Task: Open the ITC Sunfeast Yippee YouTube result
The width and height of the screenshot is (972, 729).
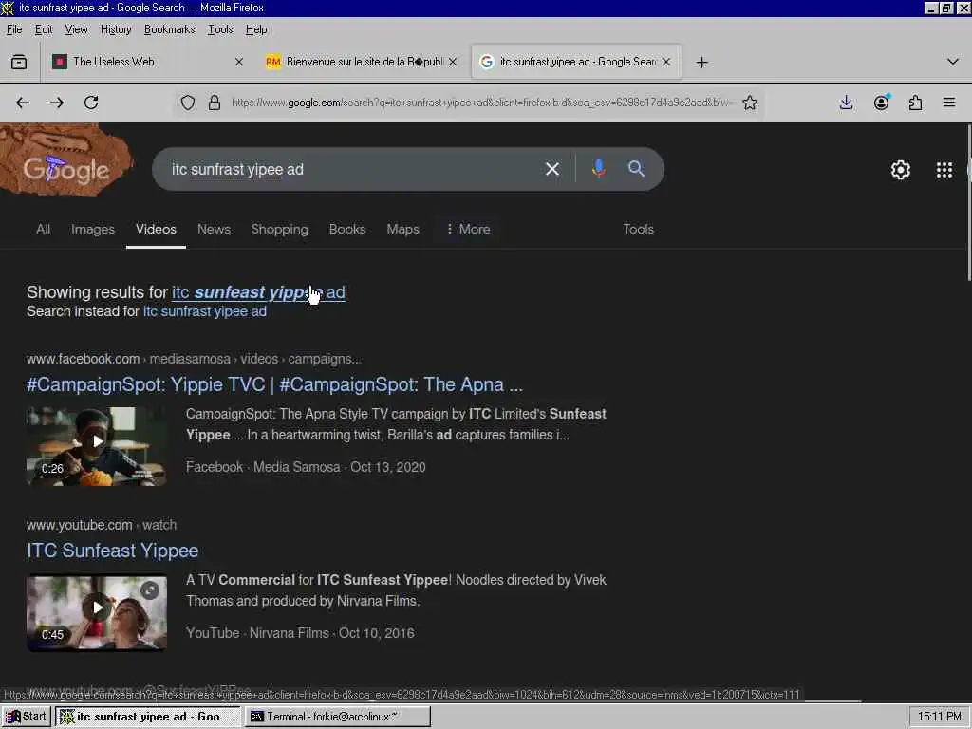Action: (112, 551)
